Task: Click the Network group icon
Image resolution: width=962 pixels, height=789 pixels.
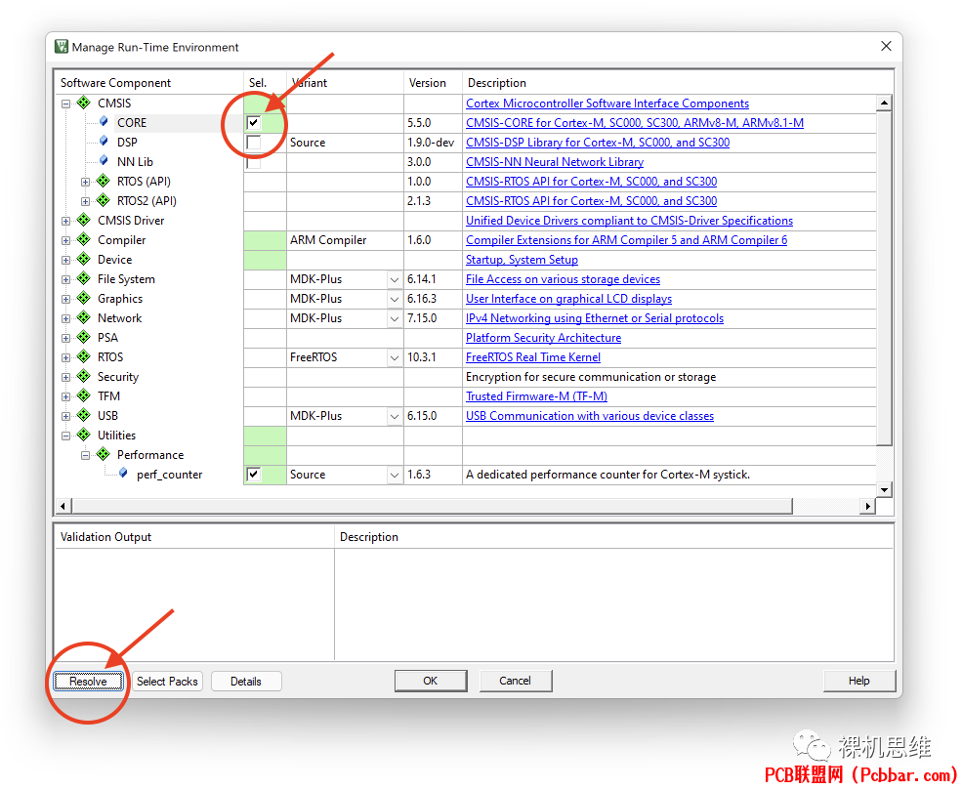Action: (x=84, y=317)
